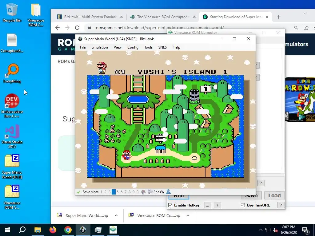Select the Vinesauce ROM C folder on desktop
315x236 pixels.
(36, 15)
